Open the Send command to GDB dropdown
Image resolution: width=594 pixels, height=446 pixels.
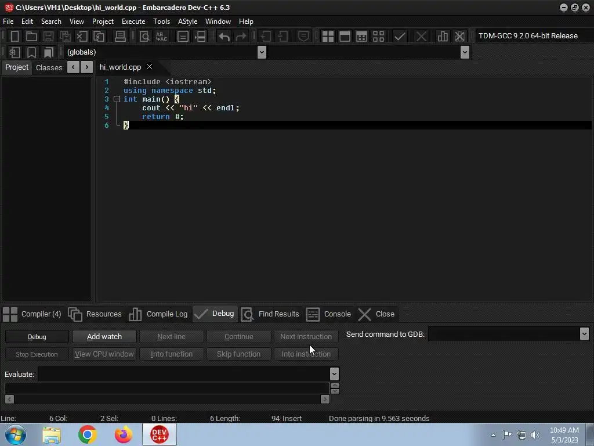pyautogui.click(x=584, y=334)
